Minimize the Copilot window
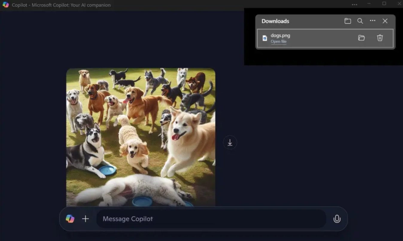 click(x=369, y=4)
